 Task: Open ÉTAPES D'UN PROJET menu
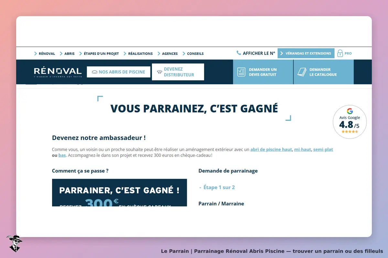pos(101,54)
